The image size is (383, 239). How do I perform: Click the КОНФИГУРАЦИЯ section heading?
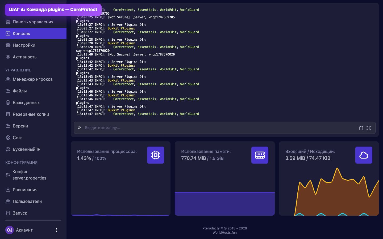(21, 163)
